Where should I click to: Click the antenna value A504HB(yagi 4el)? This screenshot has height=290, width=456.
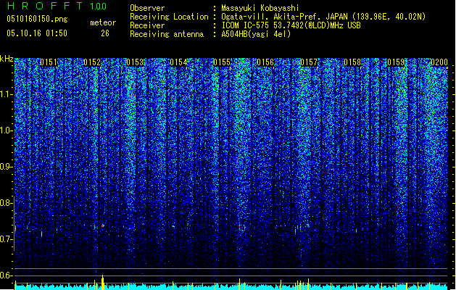pos(256,34)
